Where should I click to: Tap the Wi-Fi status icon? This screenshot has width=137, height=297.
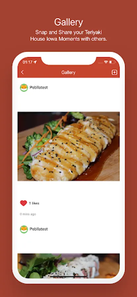[106, 62]
